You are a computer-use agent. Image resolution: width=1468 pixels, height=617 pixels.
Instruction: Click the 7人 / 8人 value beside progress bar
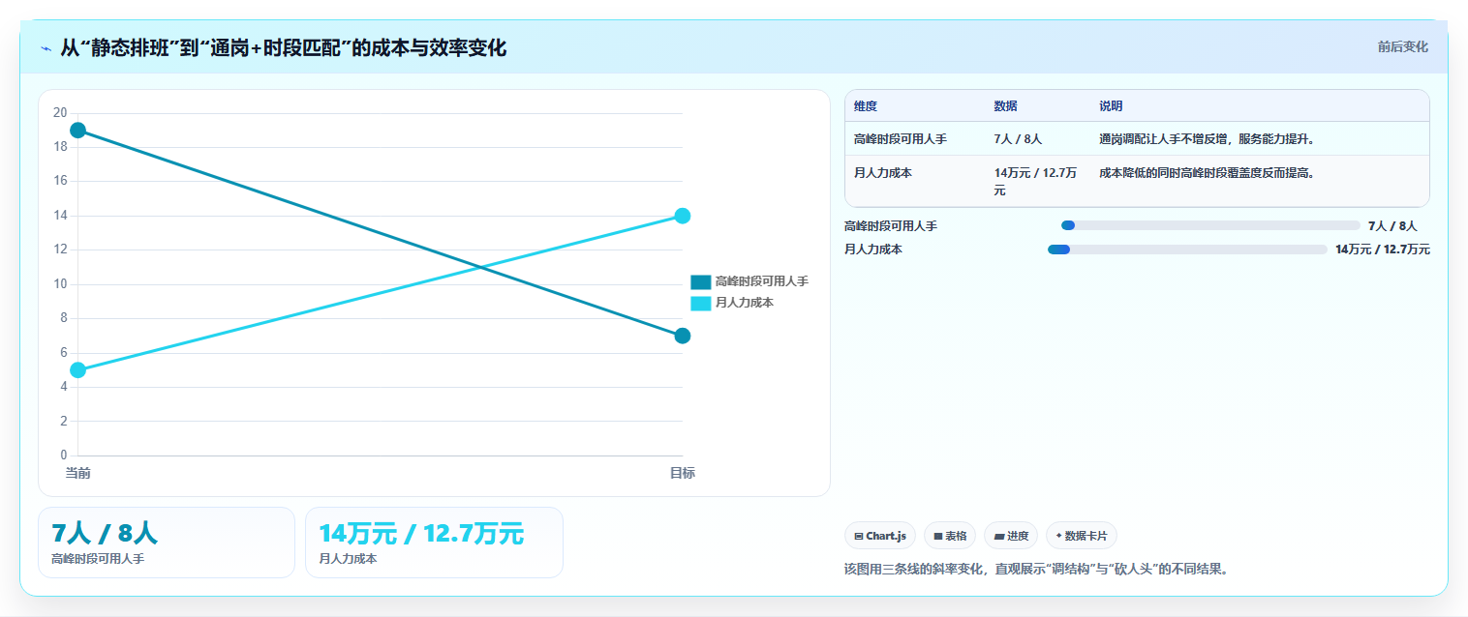pos(1392,225)
